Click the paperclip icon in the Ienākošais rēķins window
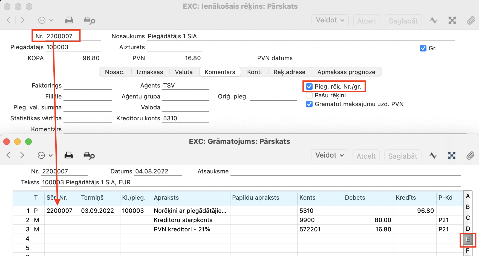 coord(471,21)
